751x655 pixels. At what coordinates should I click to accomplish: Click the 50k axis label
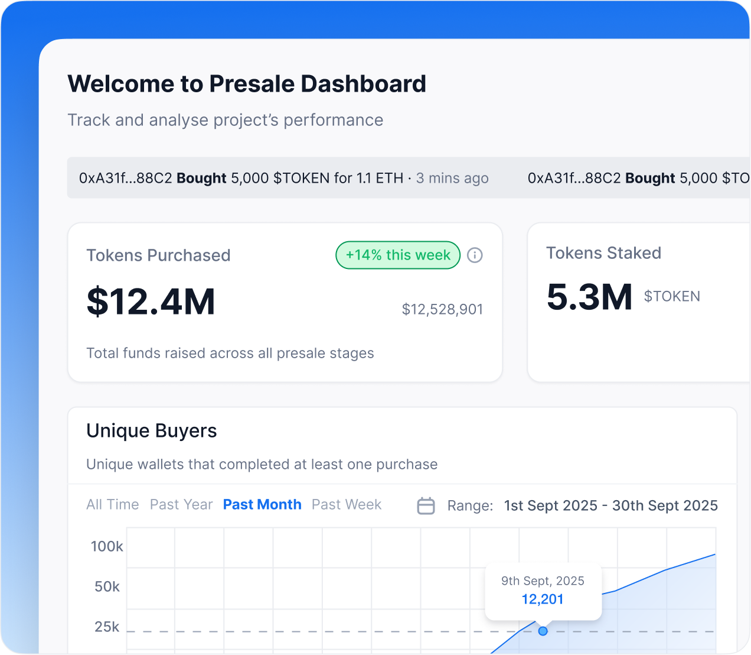[x=107, y=586]
